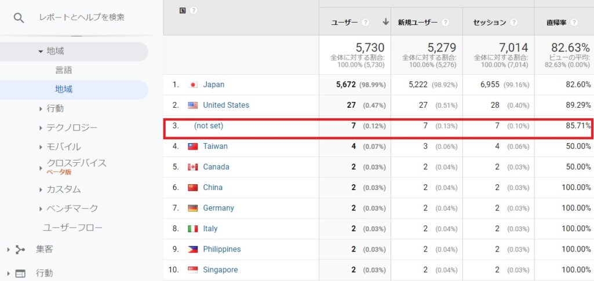This screenshot has height=281, width=594.
Task: Select the highlighted 地域 sub-item
Action: (x=64, y=89)
